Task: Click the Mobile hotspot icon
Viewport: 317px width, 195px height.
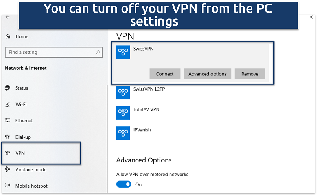Action: (7, 186)
